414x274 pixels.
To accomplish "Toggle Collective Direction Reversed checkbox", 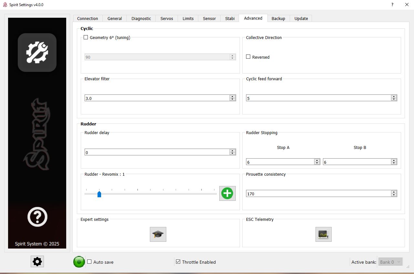I will pos(248,57).
